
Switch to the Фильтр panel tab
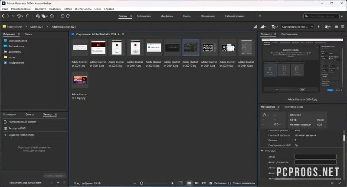[29, 114]
